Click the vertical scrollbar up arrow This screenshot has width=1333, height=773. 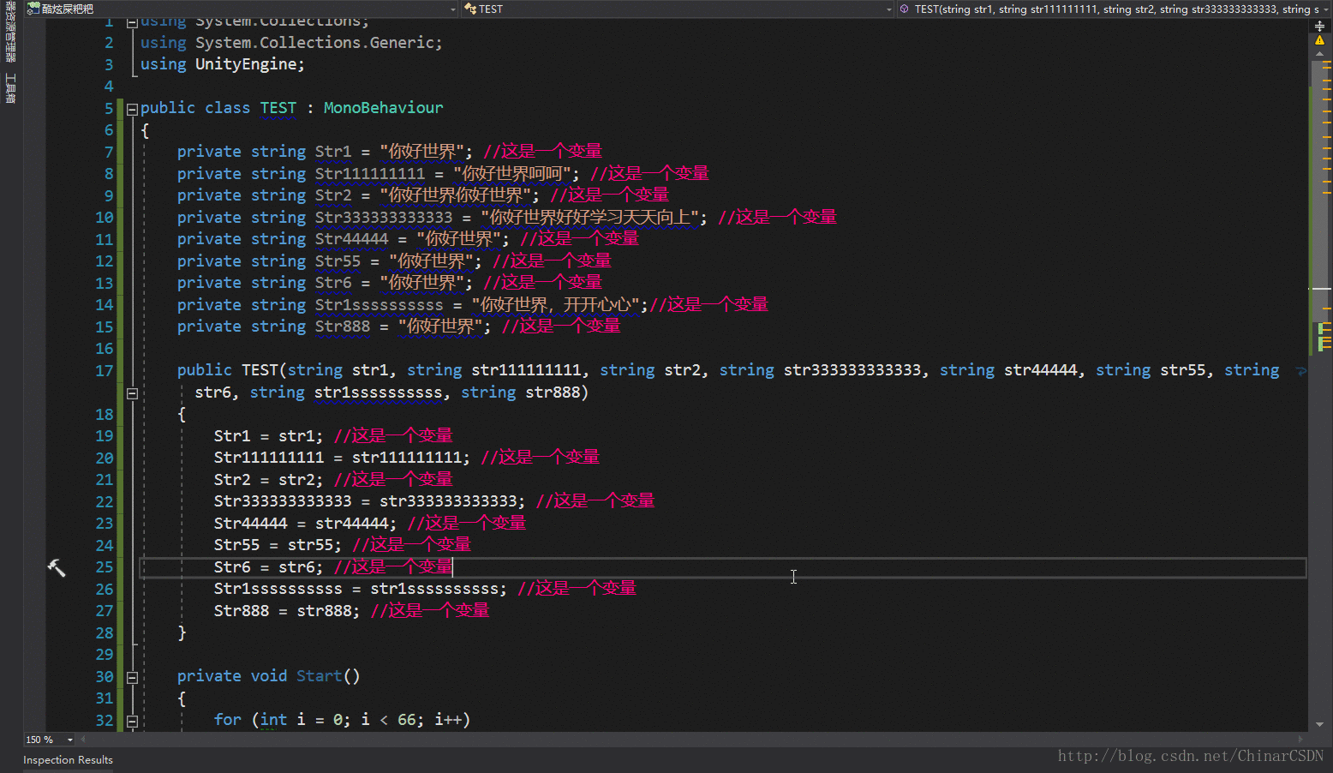(1319, 54)
